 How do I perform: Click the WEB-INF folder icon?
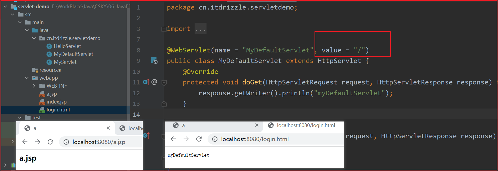42,86
